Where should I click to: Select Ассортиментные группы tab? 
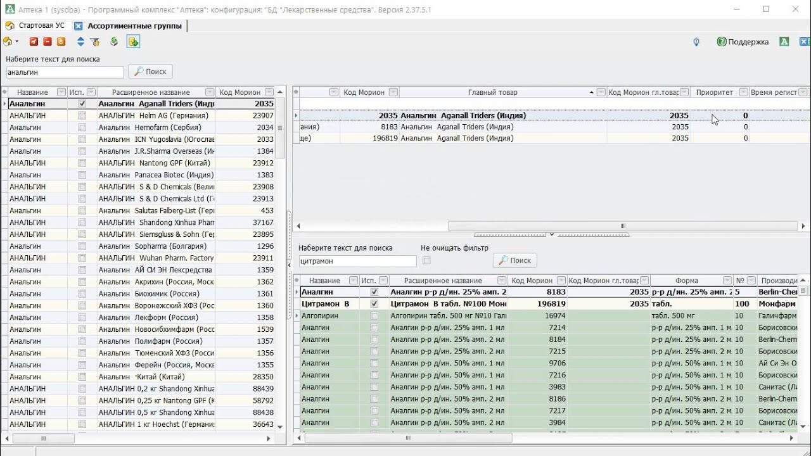[134, 26]
